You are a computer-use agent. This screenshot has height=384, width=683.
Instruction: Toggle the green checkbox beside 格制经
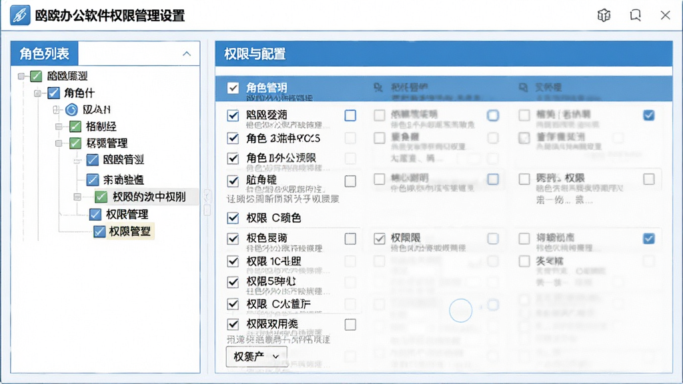pyautogui.click(x=75, y=126)
